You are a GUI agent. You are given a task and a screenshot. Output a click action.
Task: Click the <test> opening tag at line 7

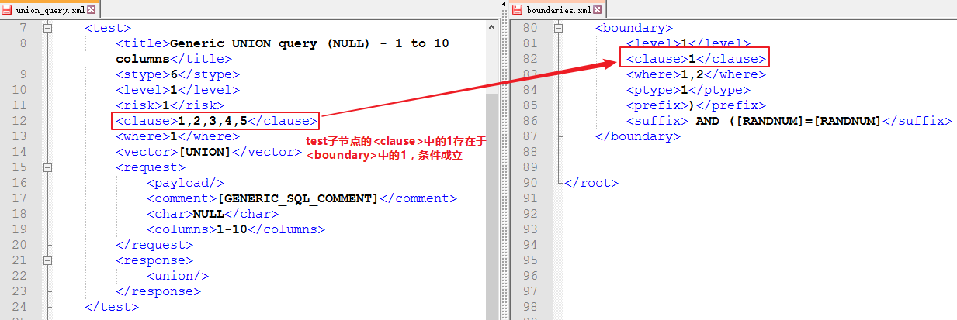click(108, 28)
